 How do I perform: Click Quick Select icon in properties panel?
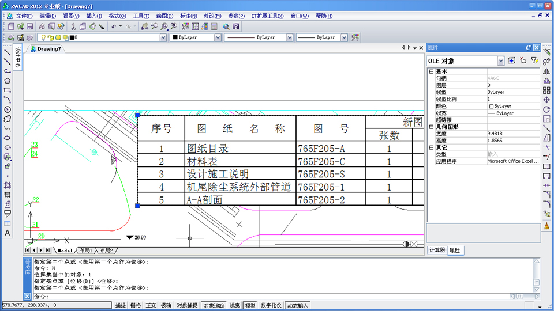(534, 60)
